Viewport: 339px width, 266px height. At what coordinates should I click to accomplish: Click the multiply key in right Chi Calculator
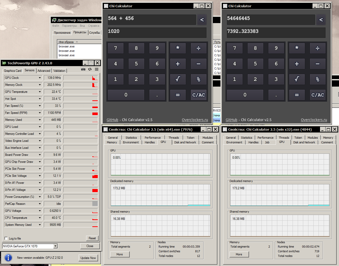pos(297,48)
